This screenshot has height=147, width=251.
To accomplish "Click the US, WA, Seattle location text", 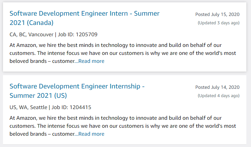I will point(29,107).
